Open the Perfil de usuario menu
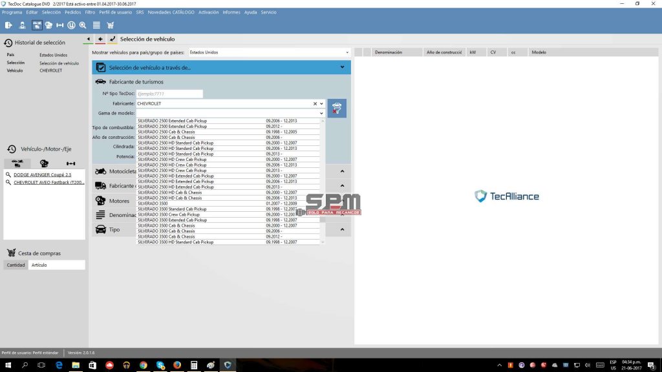The height and width of the screenshot is (372, 662). click(x=115, y=12)
